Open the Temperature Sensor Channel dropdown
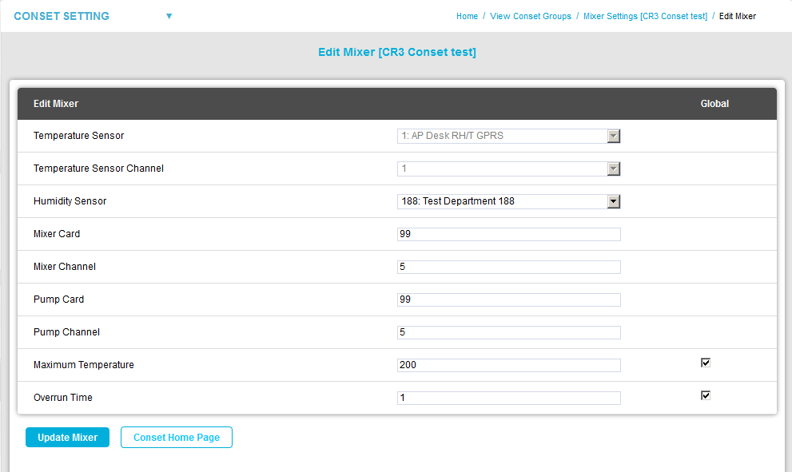This screenshot has height=472, width=792. click(x=508, y=169)
